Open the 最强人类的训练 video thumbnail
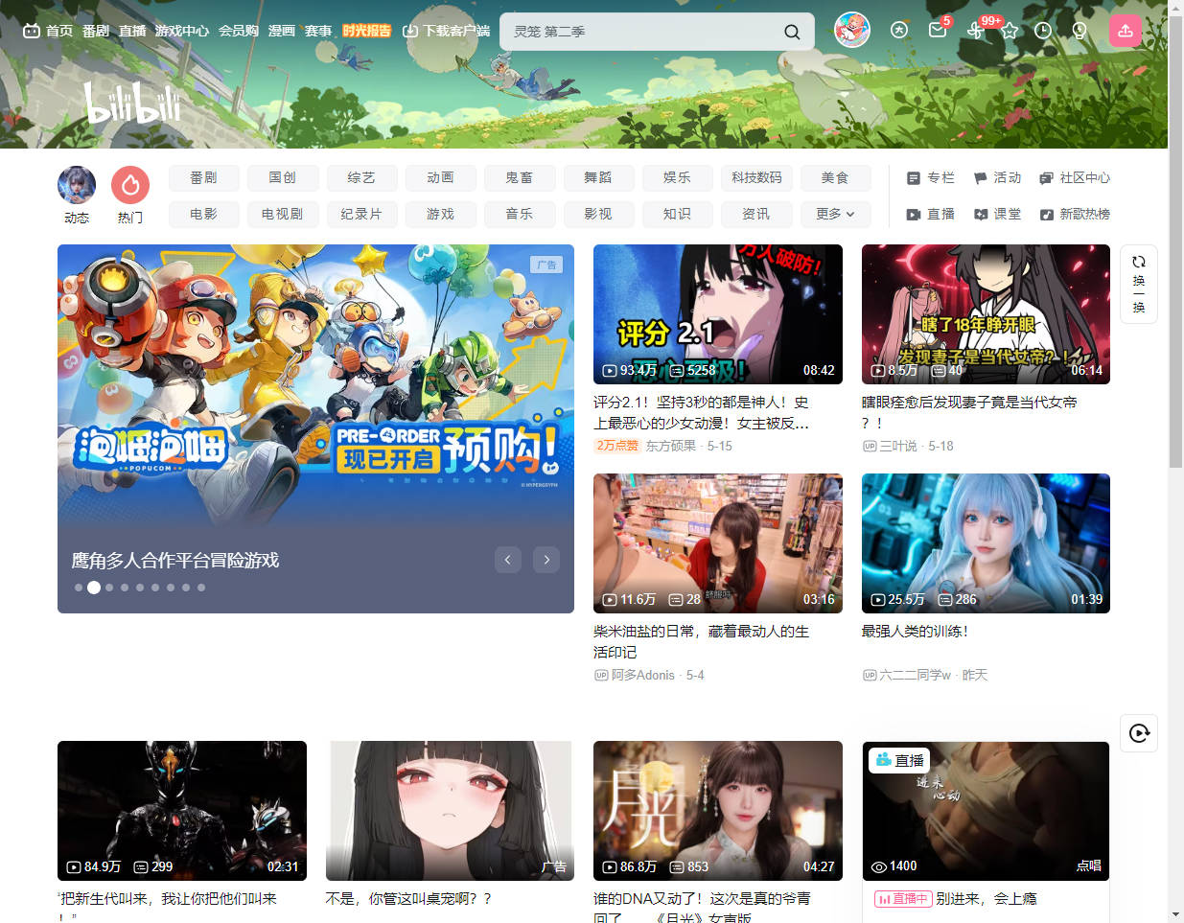1184x923 pixels. coord(986,543)
